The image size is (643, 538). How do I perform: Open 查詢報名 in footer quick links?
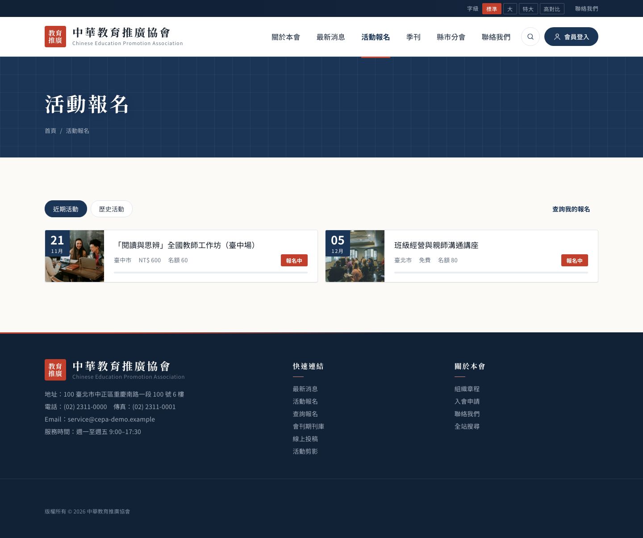pos(305,414)
